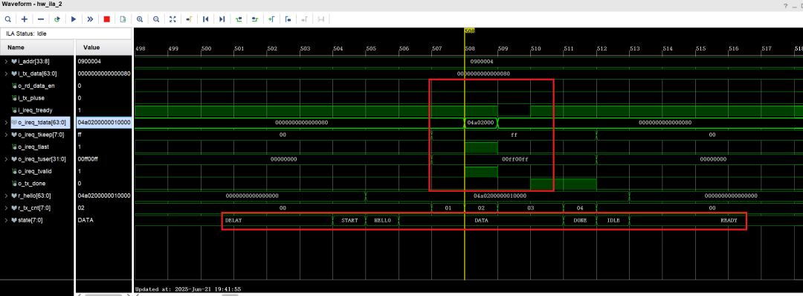The image size is (803, 296).
Task: Click the 02 value of r_tx_cnt
Action: point(80,208)
